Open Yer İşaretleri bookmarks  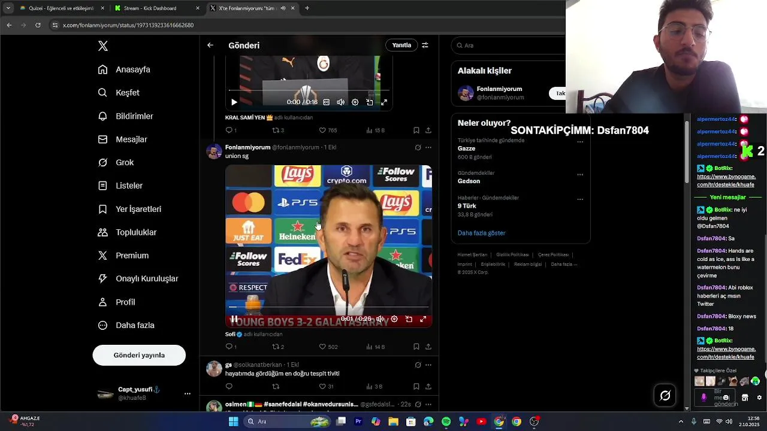pyautogui.click(x=130, y=209)
